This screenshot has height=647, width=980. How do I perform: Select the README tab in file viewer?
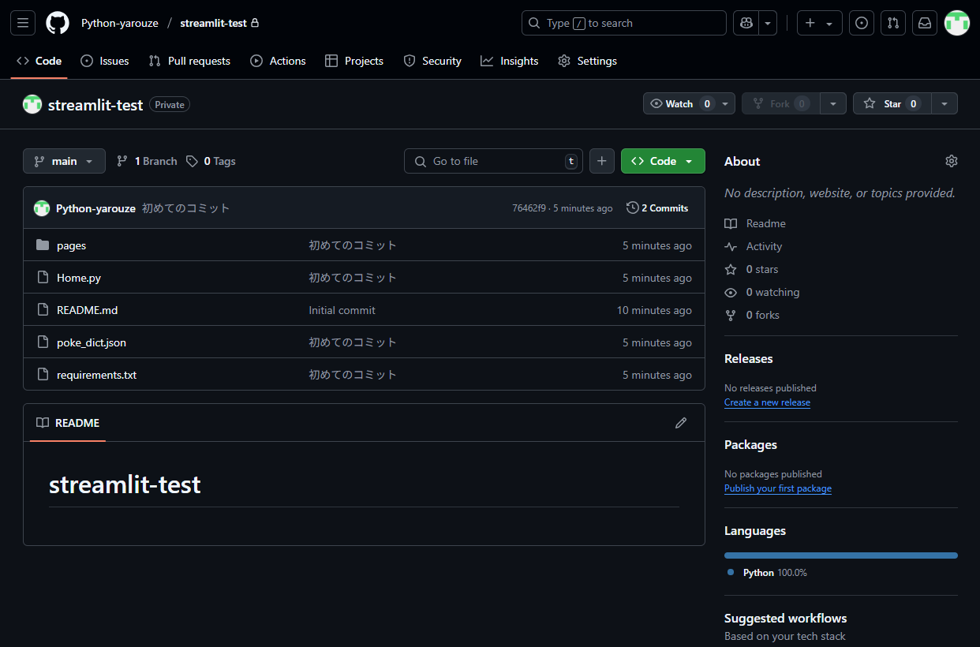click(68, 423)
